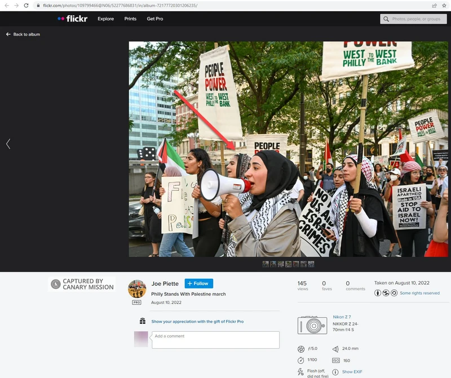Follow Joe Piette
This screenshot has height=378, width=451.
click(x=198, y=283)
